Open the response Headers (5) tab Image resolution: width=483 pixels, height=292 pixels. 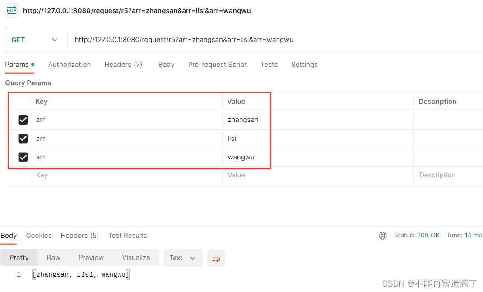80,236
